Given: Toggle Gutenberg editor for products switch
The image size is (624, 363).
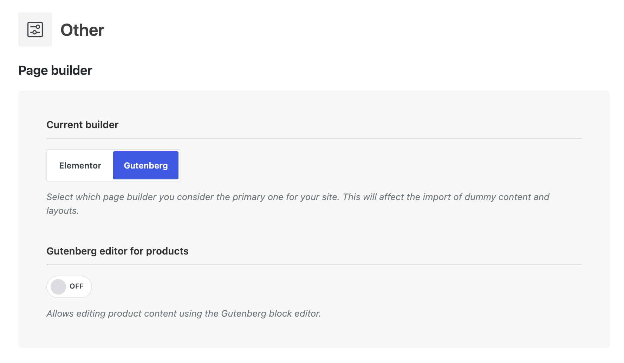Looking at the screenshot, I should [x=69, y=287].
